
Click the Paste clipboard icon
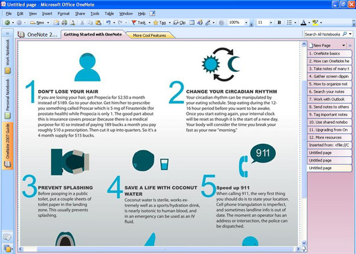point(98,22)
